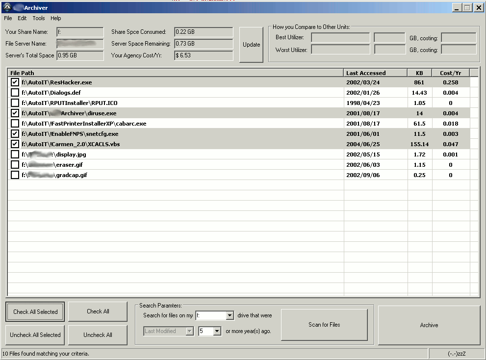Click the Your Share Name field
The image size is (486, 360).
[x=80, y=32]
